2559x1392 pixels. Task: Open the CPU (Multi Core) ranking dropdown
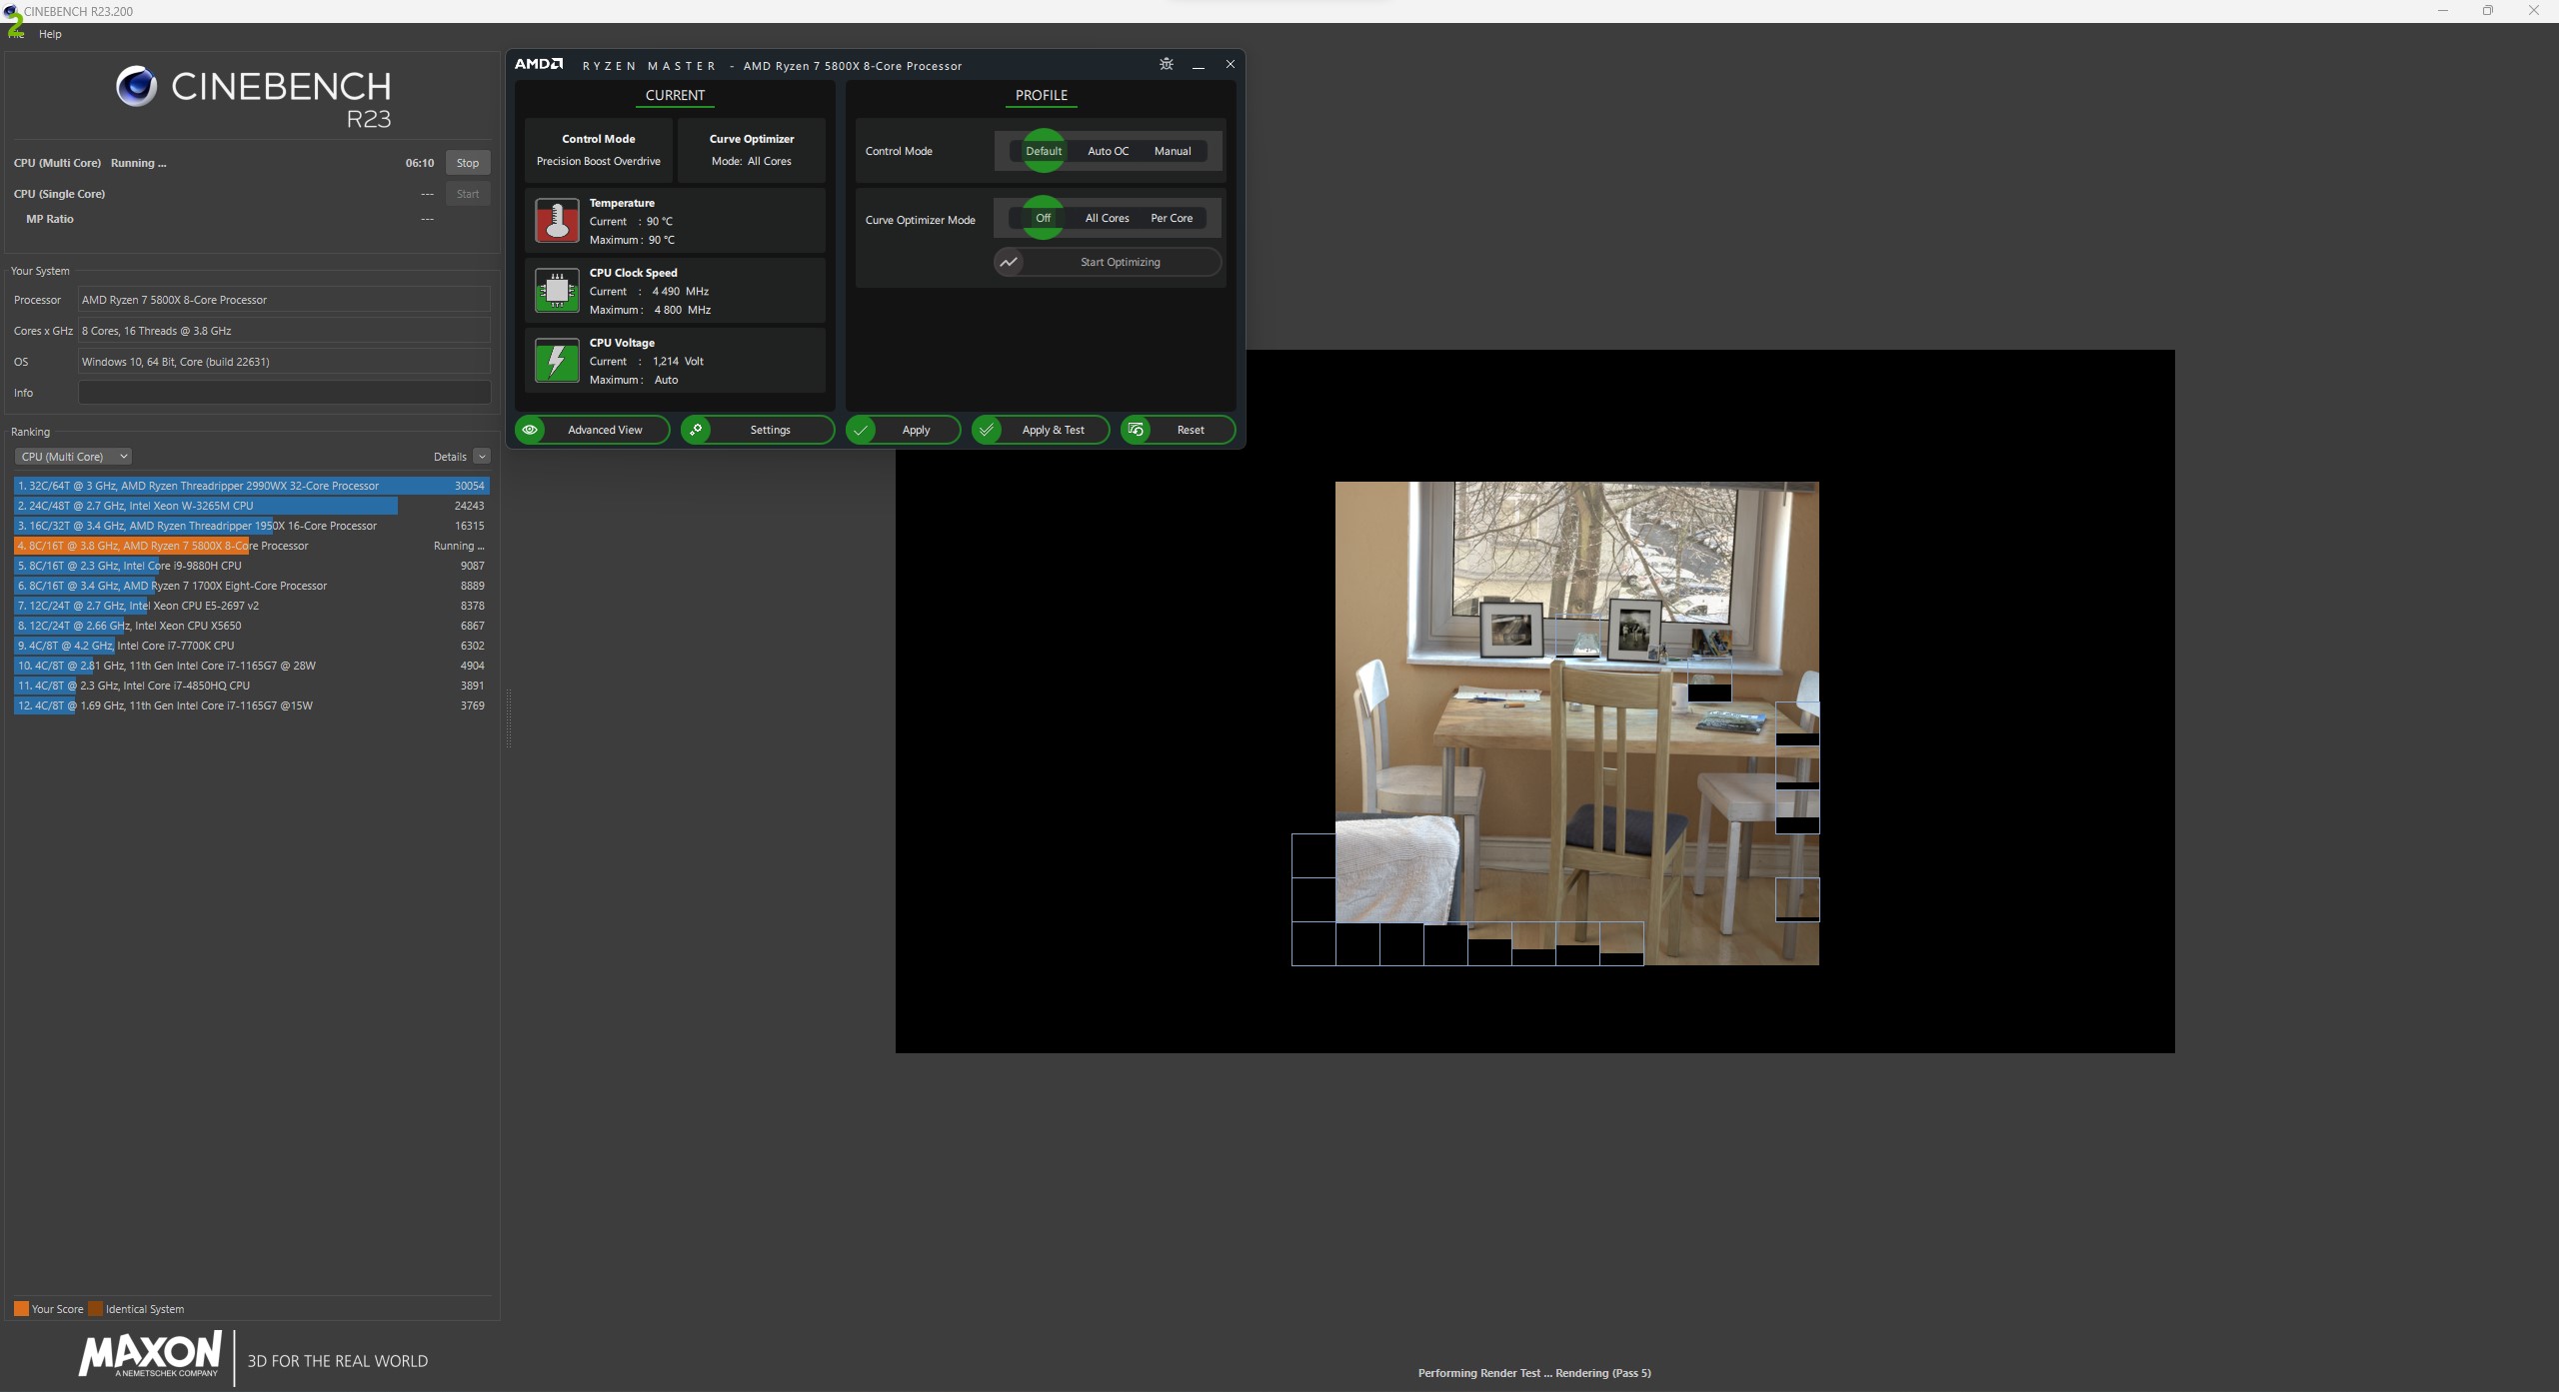73,457
